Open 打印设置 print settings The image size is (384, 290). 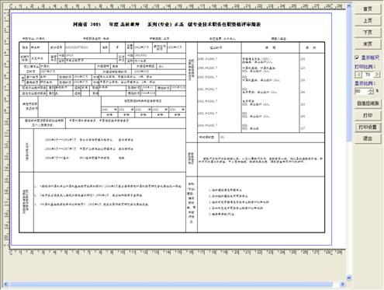tap(368, 127)
